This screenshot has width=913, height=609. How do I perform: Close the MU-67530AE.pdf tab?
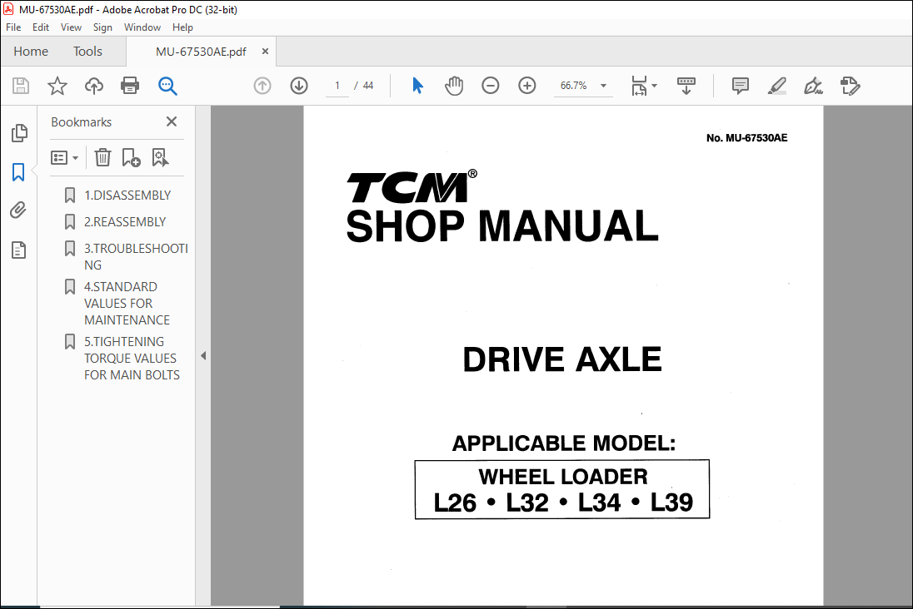(265, 52)
